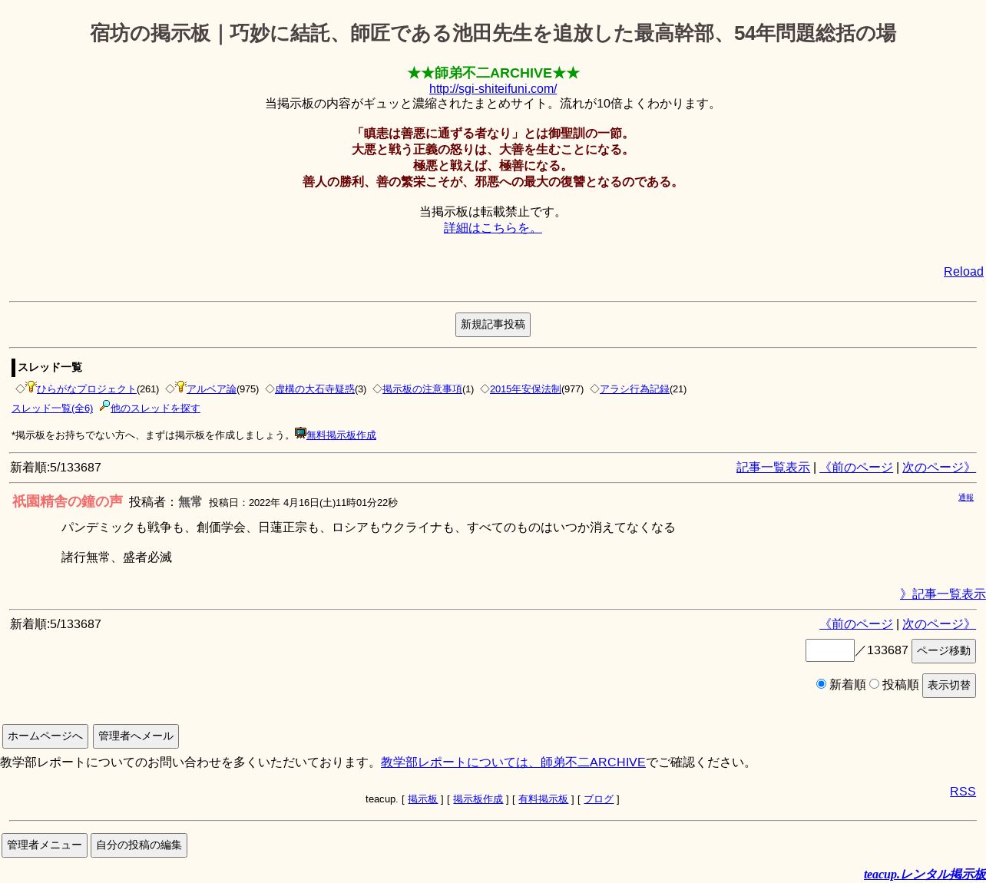This screenshot has width=986, height=883.
Task: Click the 新規記事投稿 button
Action: (493, 325)
